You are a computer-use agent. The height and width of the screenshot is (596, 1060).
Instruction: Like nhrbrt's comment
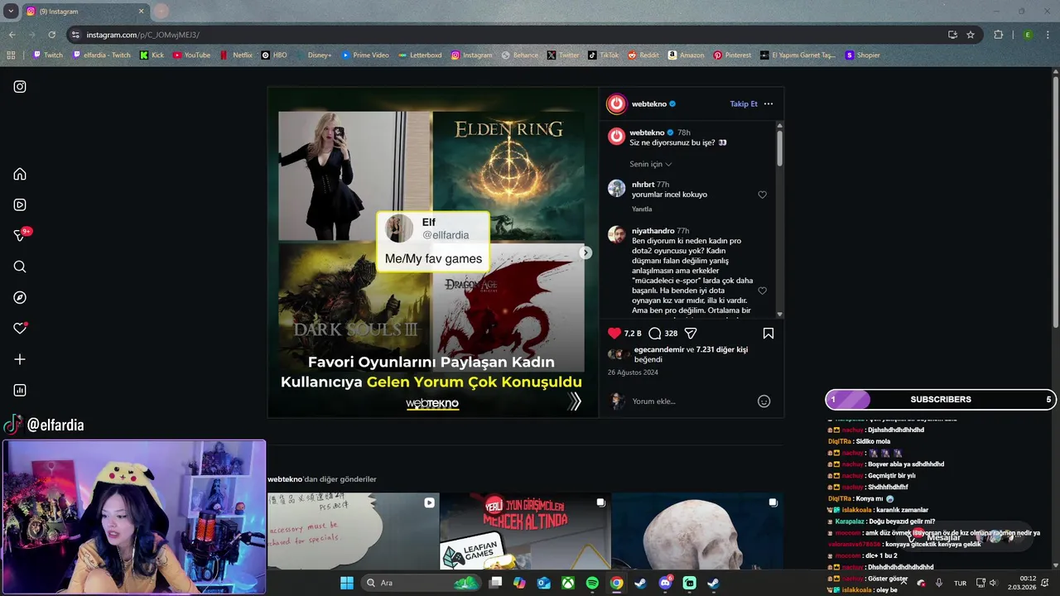(763, 195)
